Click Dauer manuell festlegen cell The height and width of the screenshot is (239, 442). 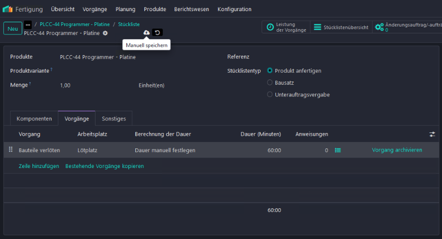click(x=165, y=151)
